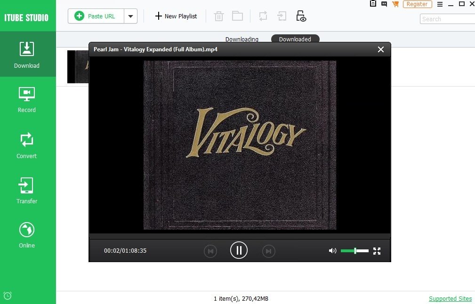This screenshot has width=475, height=304.
Task: Create a New Playlist
Action: pos(176,16)
